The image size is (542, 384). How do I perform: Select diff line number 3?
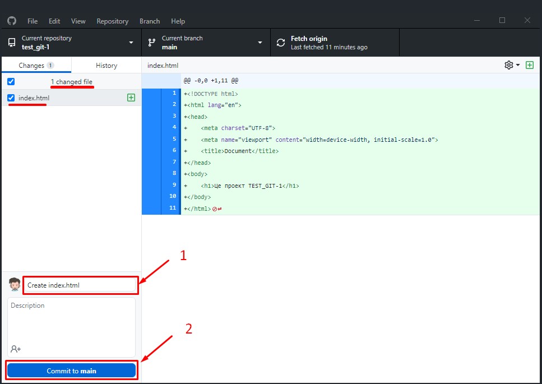pyautogui.click(x=174, y=116)
